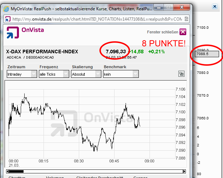
Task: Click the right arrow of chart scrollbar
Action: (x=184, y=172)
